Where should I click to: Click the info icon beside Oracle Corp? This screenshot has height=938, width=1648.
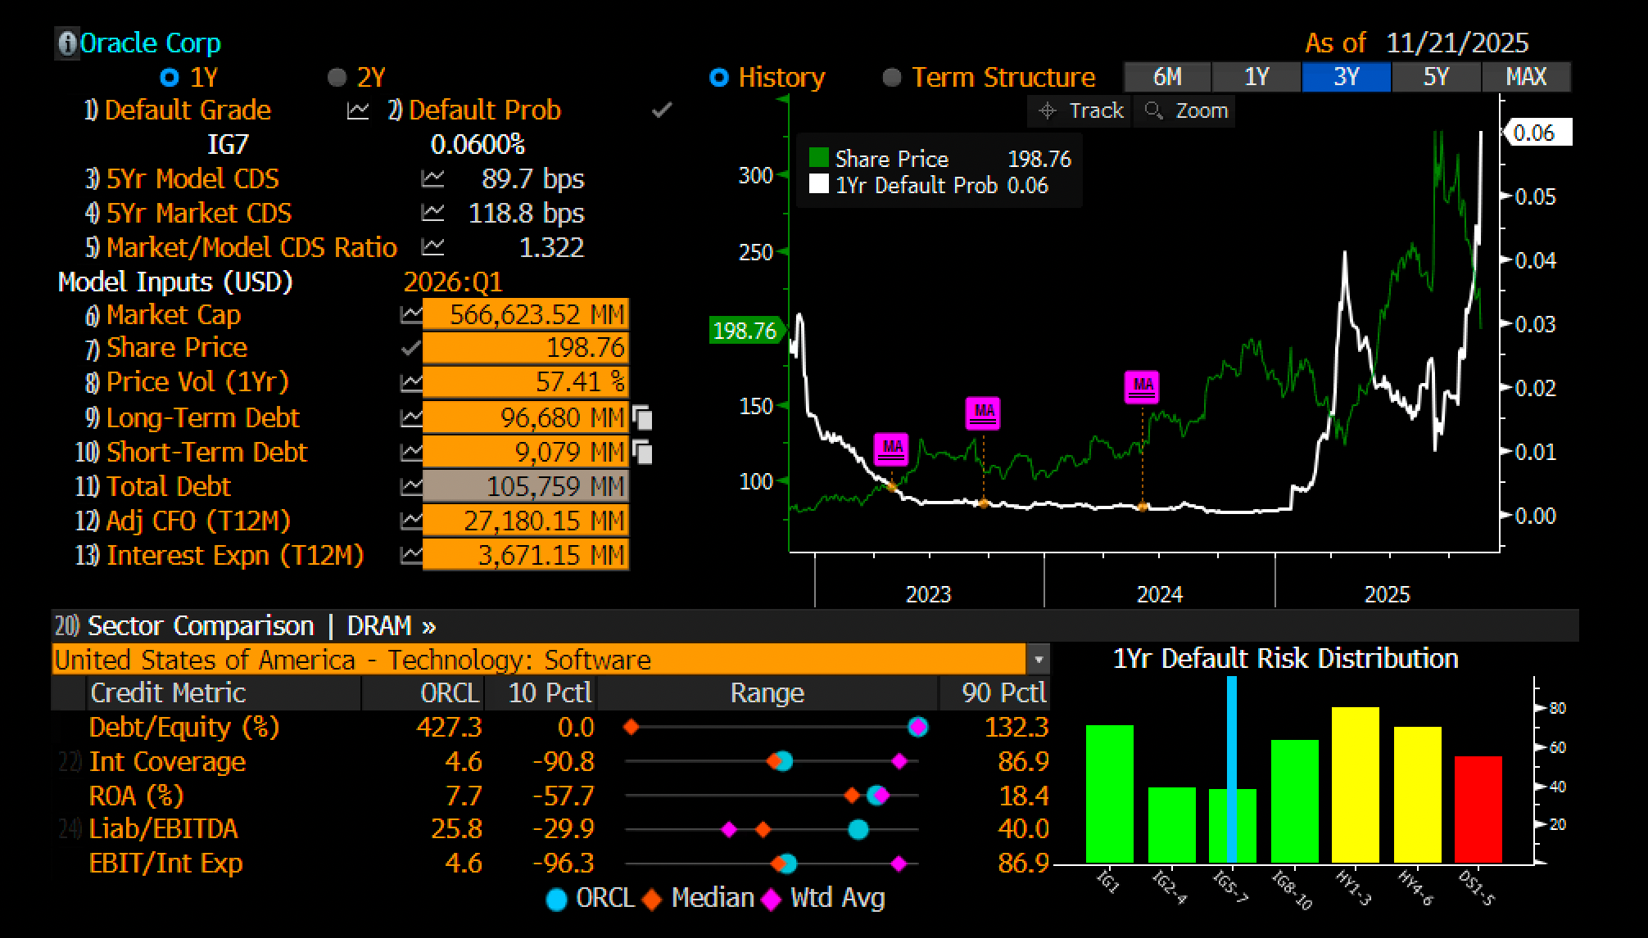[x=66, y=43]
